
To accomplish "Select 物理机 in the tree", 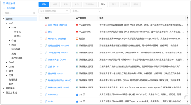I will 17,36.
